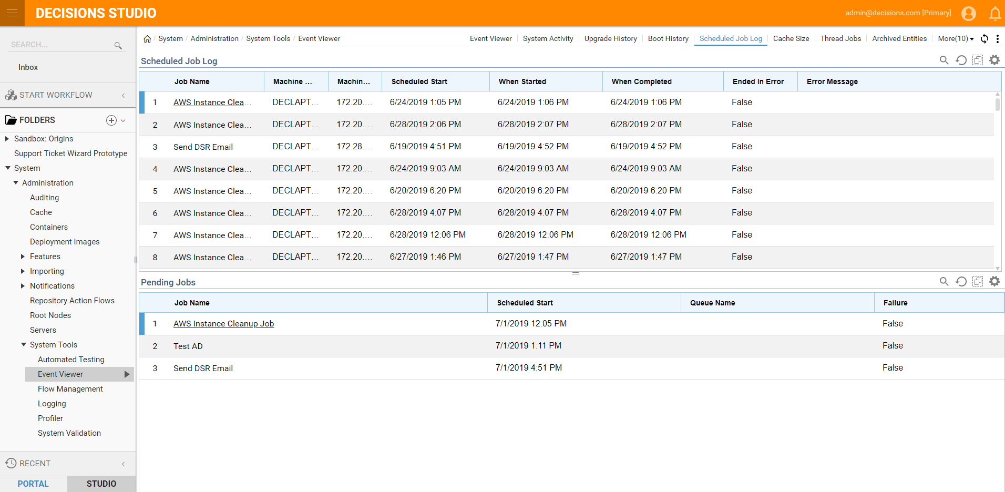Click the refresh page icon beside More(10)

[985, 38]
